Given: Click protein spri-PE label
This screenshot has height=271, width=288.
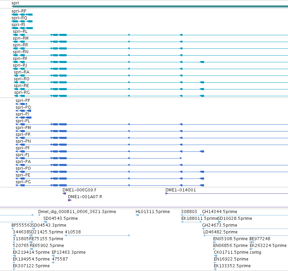Looking at the screenshot, I should [23, 175].
